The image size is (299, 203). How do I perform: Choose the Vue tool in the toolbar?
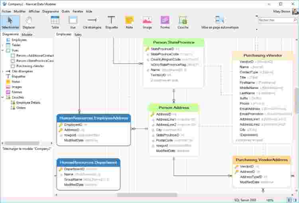[x=73, y=22]
